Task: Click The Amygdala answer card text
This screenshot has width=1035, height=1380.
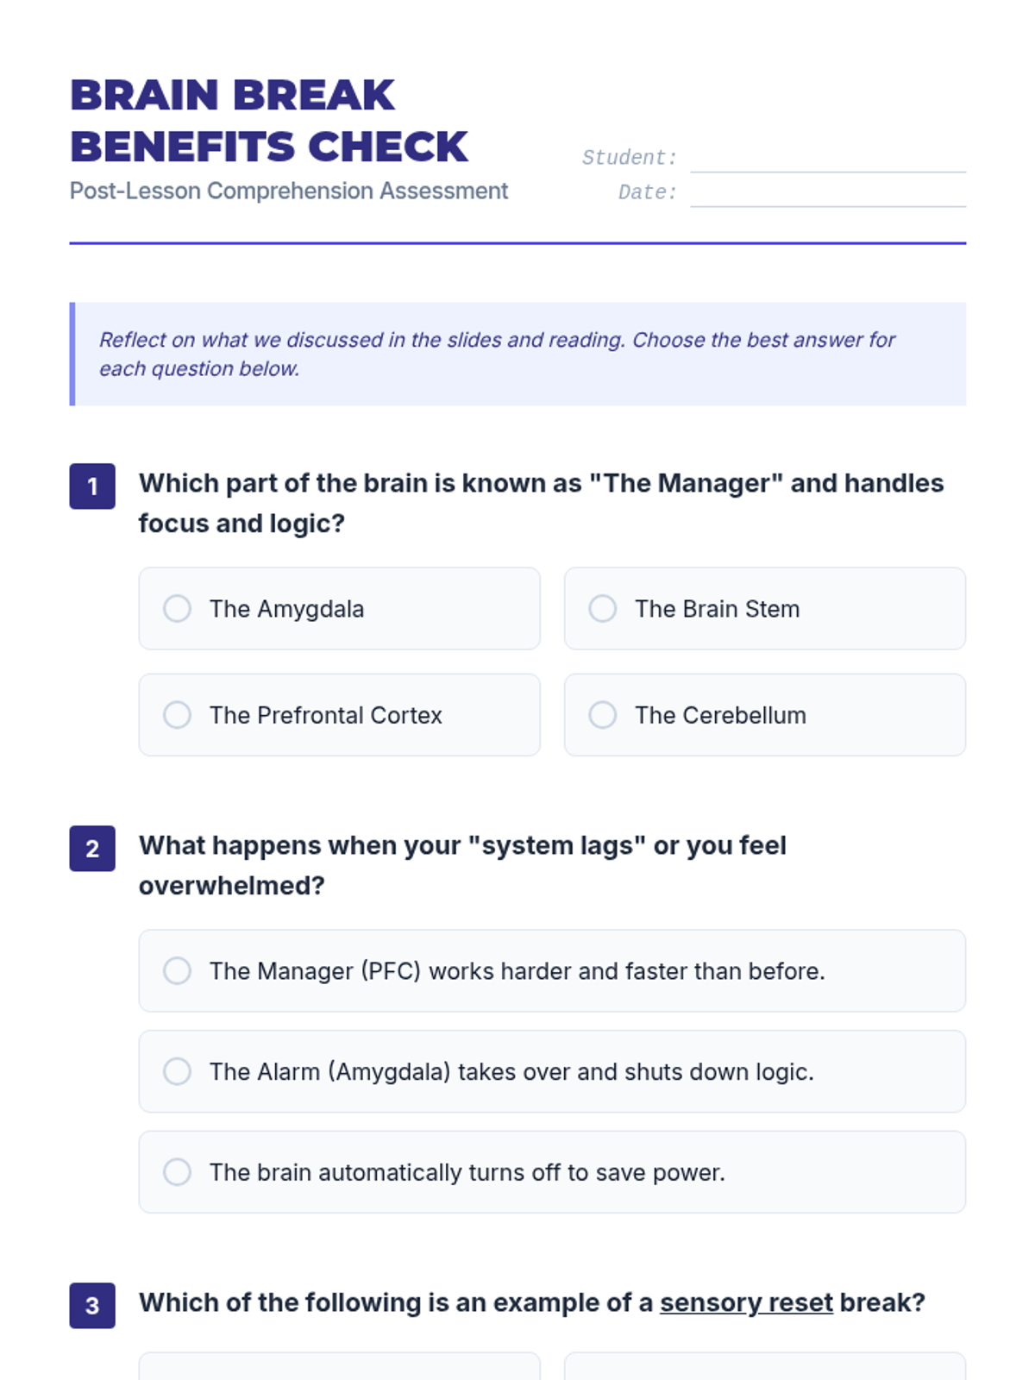Action: tap(286, 609)
